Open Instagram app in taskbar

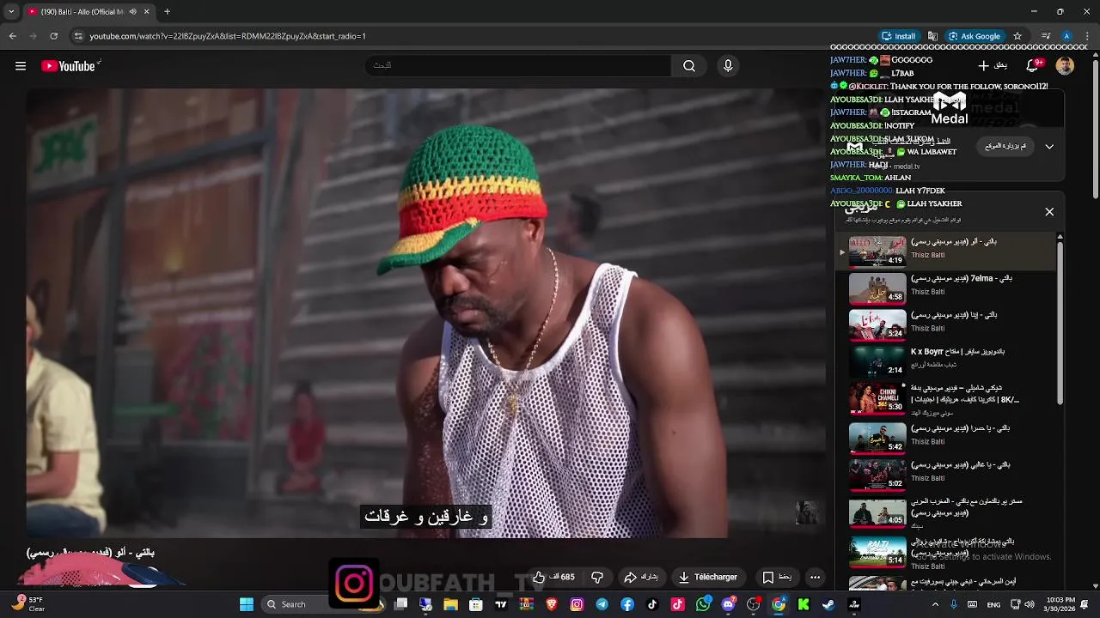[x=577, y=604]
